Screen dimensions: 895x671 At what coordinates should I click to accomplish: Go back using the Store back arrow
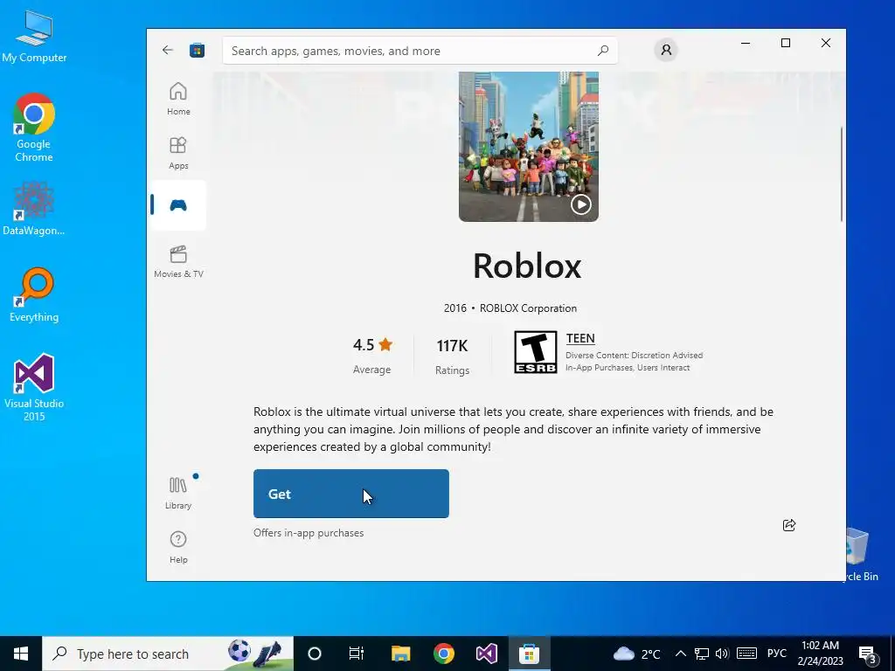(167, 50)
